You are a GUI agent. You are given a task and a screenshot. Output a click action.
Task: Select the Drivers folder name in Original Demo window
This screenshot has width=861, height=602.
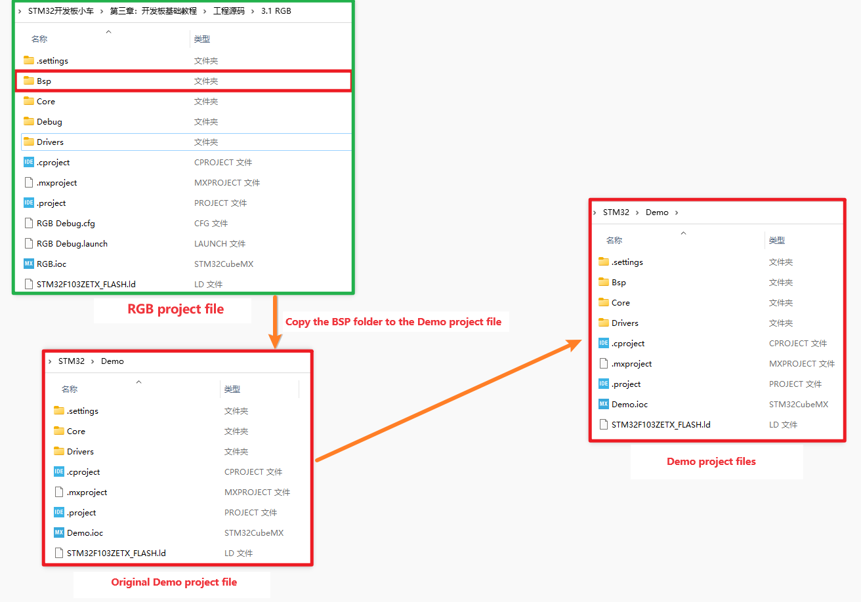pyautogui.click(x=80, y=451)
